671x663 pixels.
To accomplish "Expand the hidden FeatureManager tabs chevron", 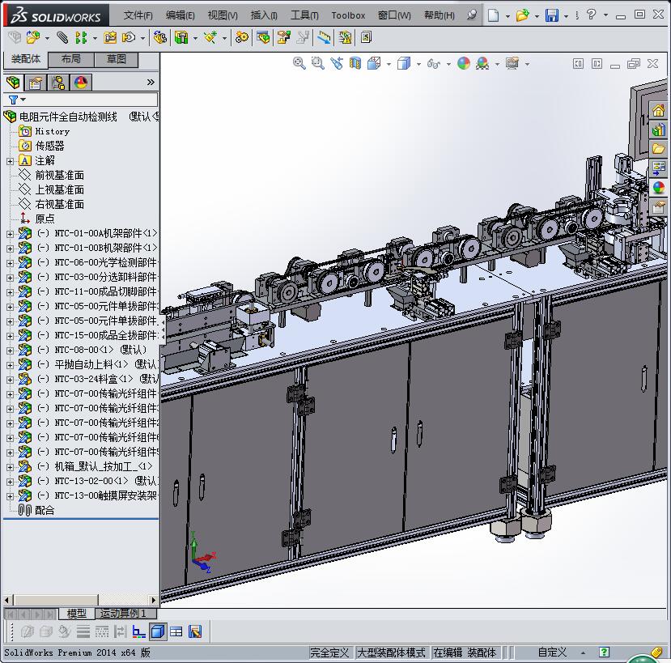I will [151, 83].
